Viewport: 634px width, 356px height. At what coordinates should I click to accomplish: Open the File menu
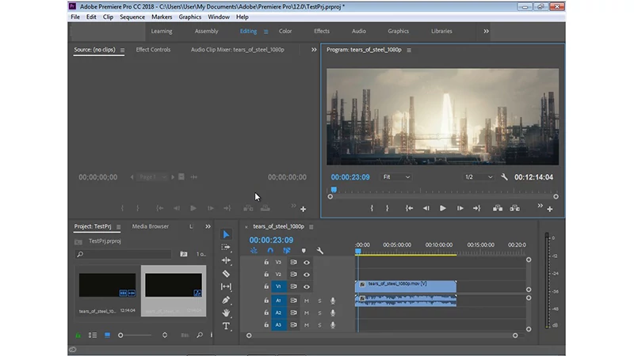click(x=75, y=17)
